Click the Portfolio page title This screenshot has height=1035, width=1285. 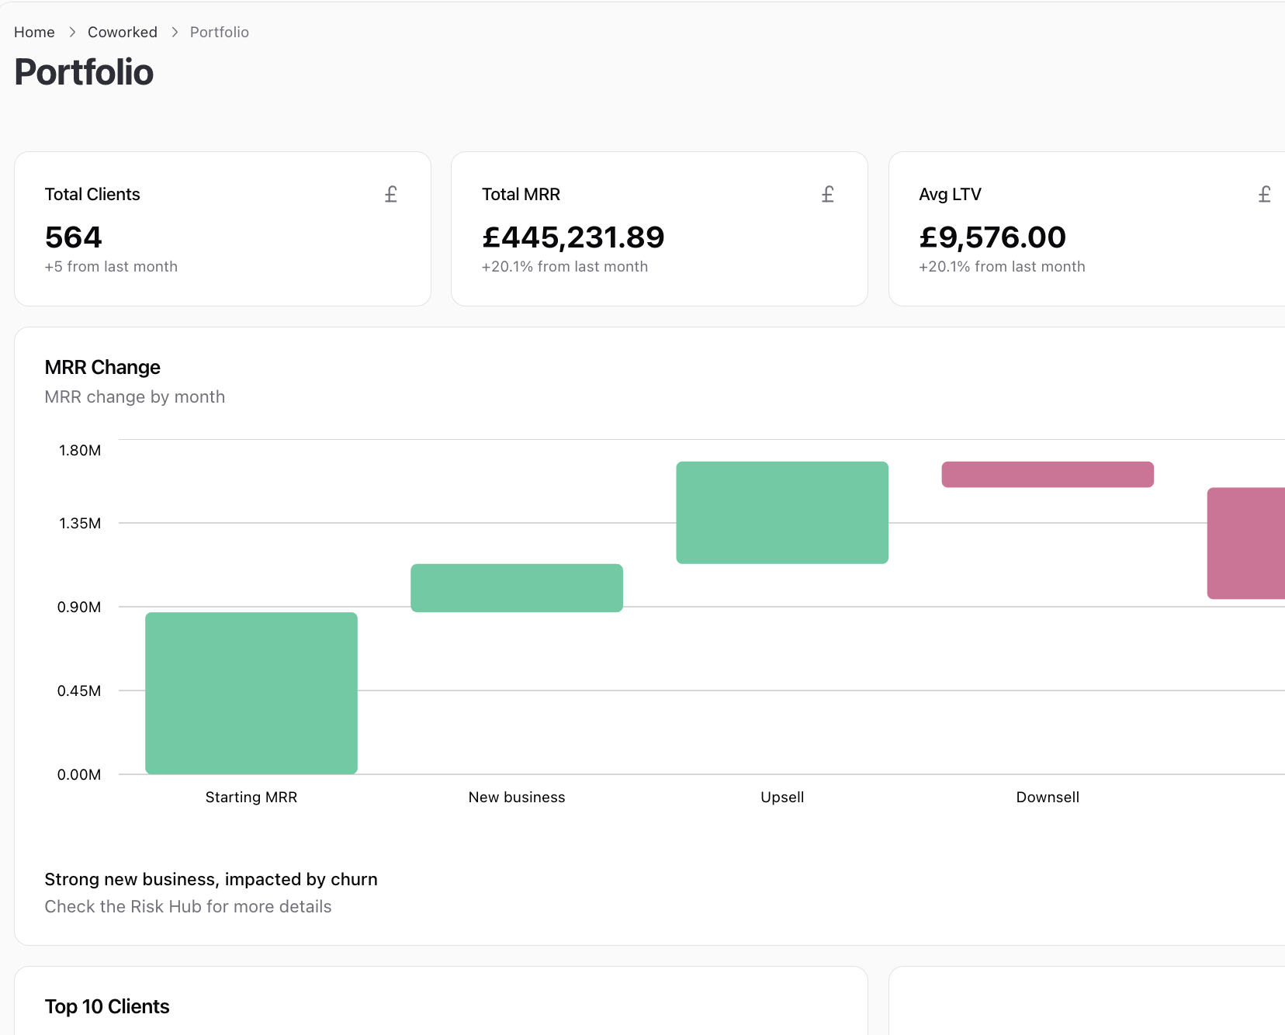[x=84, y=72]
